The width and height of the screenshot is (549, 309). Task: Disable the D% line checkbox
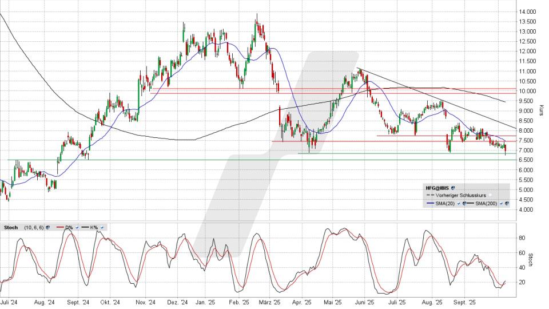click(77, 228)
